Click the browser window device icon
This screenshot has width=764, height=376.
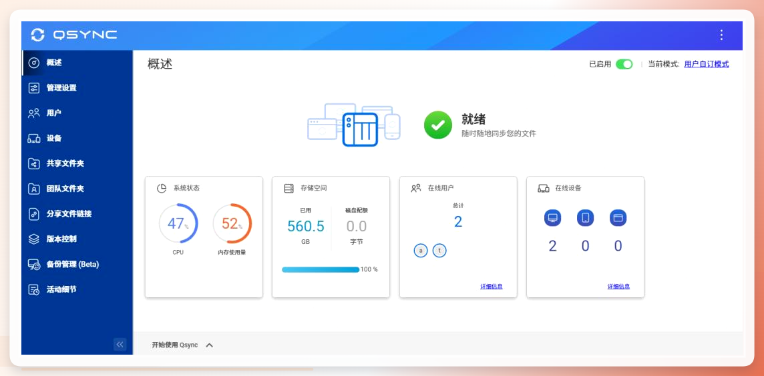click(x=618, y=218)
